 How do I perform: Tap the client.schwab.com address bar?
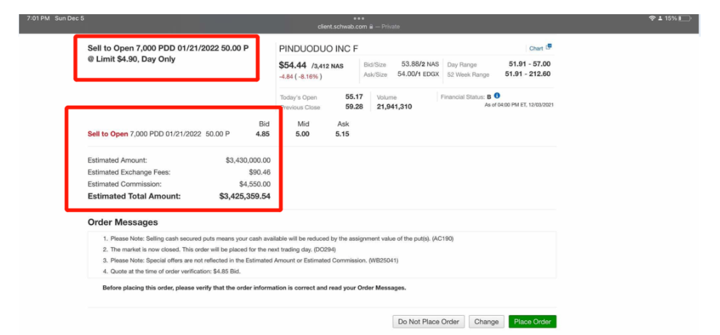point(359,26)
